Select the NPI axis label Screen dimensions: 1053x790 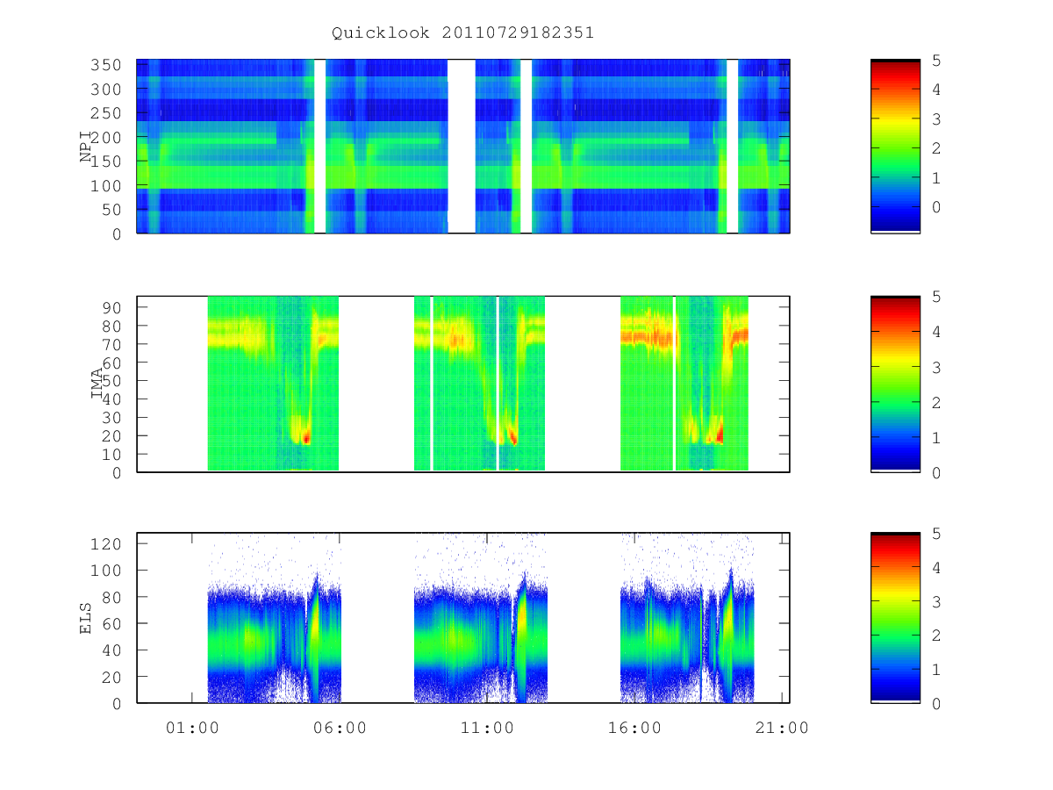(86, 147)
